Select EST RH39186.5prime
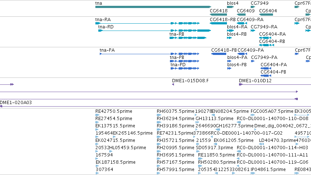 [175, 126]
